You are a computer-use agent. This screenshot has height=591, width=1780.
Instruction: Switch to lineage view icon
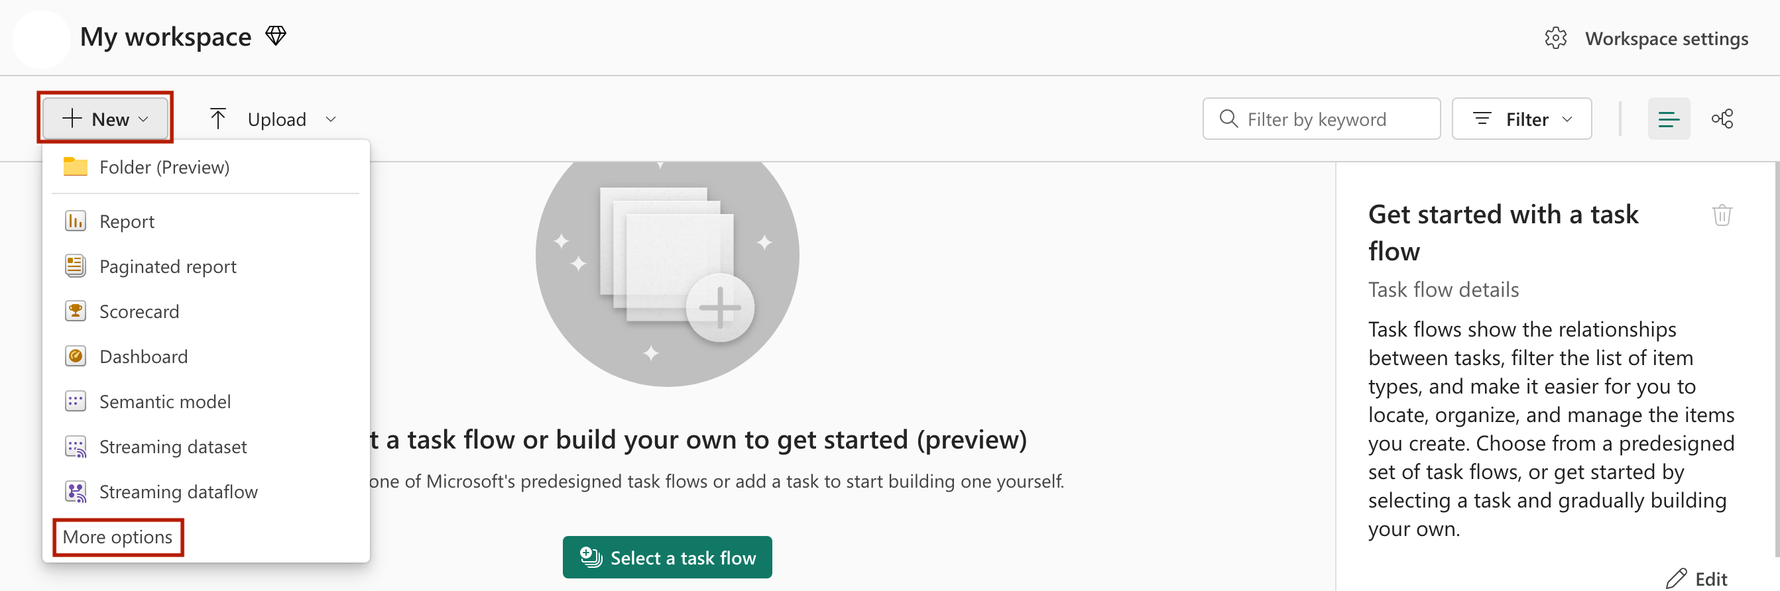tap(1722, 119)
